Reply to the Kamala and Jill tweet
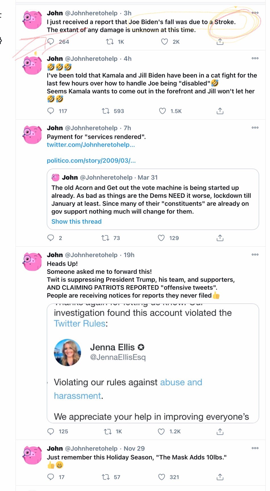The height and width of the screenshot is (491, 270). pyautogui.click(x=51, y=111)
